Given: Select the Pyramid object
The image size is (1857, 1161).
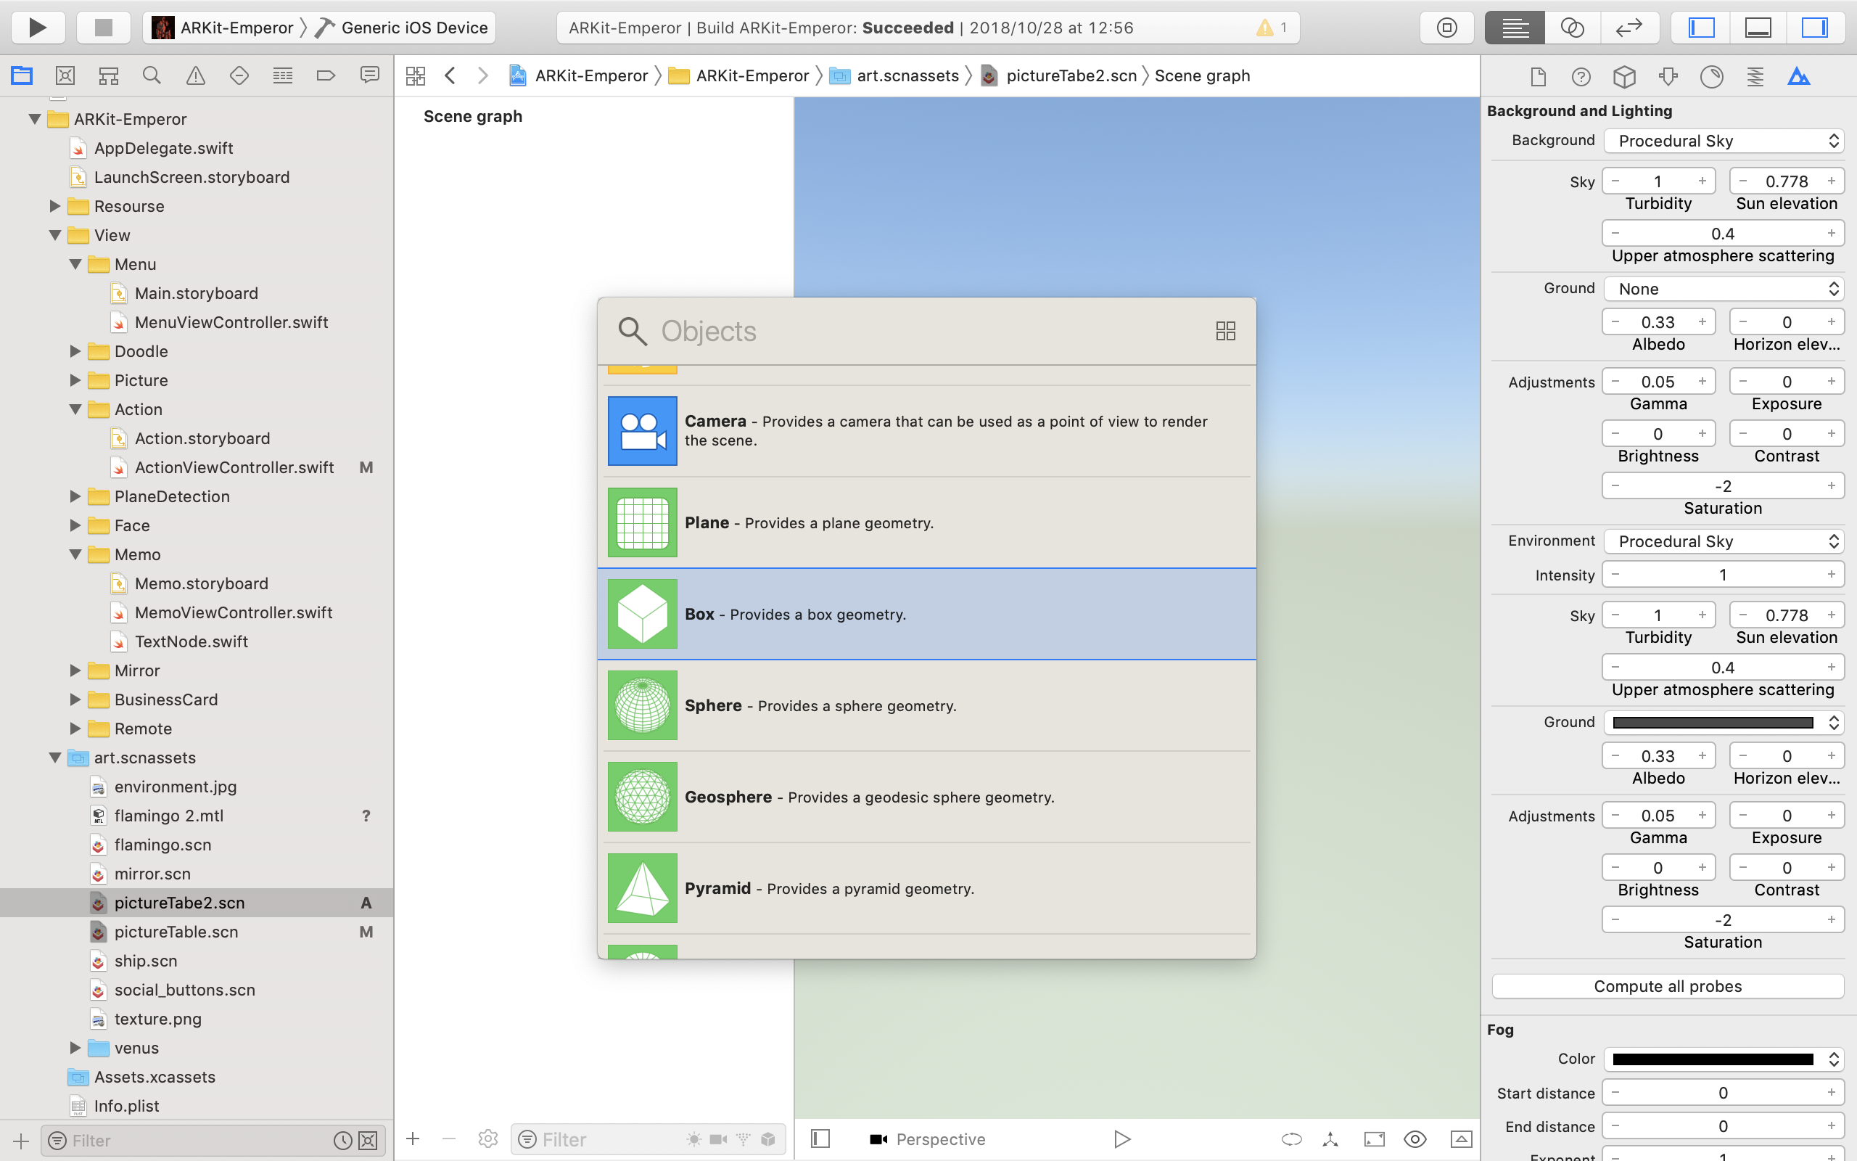Looking at the screenshot, I should point(927,887).
